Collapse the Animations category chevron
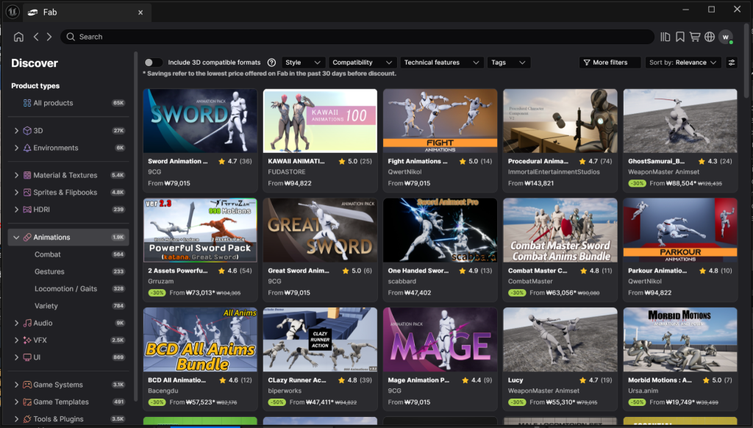The image size is (753, 428). (x=16, y=238)
